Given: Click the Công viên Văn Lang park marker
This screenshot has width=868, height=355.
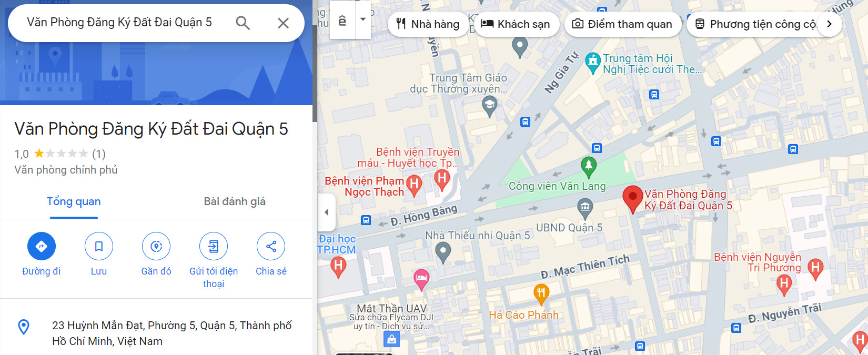Looking at the screenshot, I should tap(589, 167).
